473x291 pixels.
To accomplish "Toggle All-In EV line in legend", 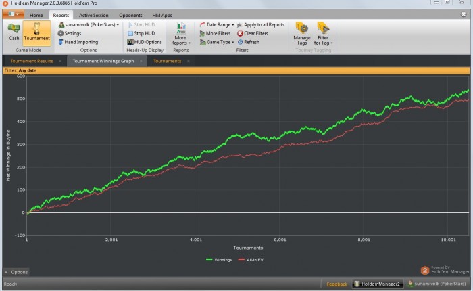I will click(251, 260).
